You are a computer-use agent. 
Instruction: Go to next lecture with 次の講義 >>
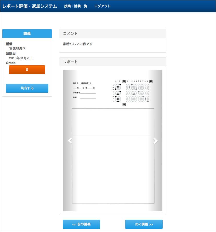pyautogui.click(x=144, y=224)
